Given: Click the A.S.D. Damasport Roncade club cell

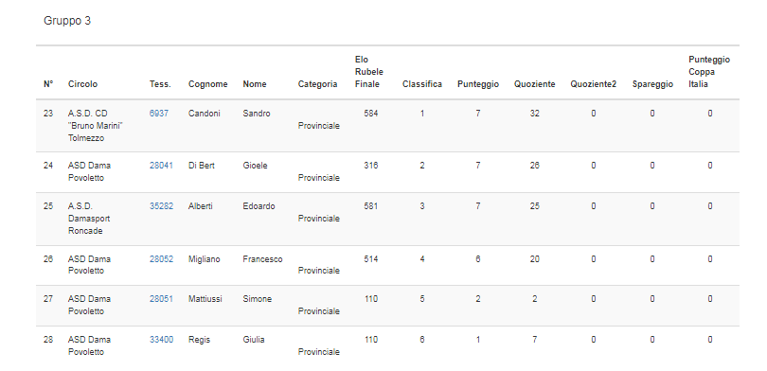Looking at the screenshot, I should 89,219.
